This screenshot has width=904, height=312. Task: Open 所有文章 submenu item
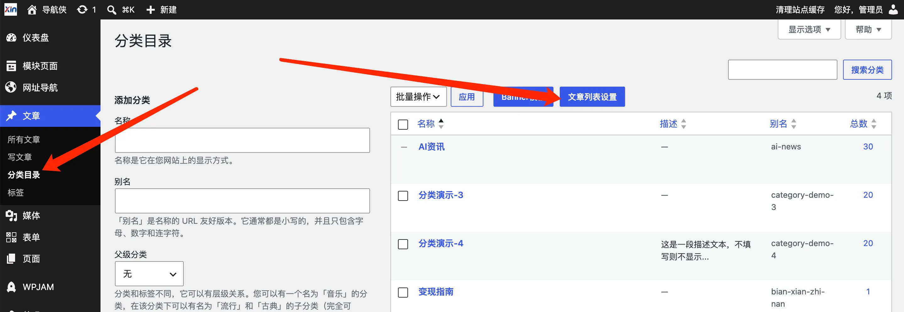(24, 140)
